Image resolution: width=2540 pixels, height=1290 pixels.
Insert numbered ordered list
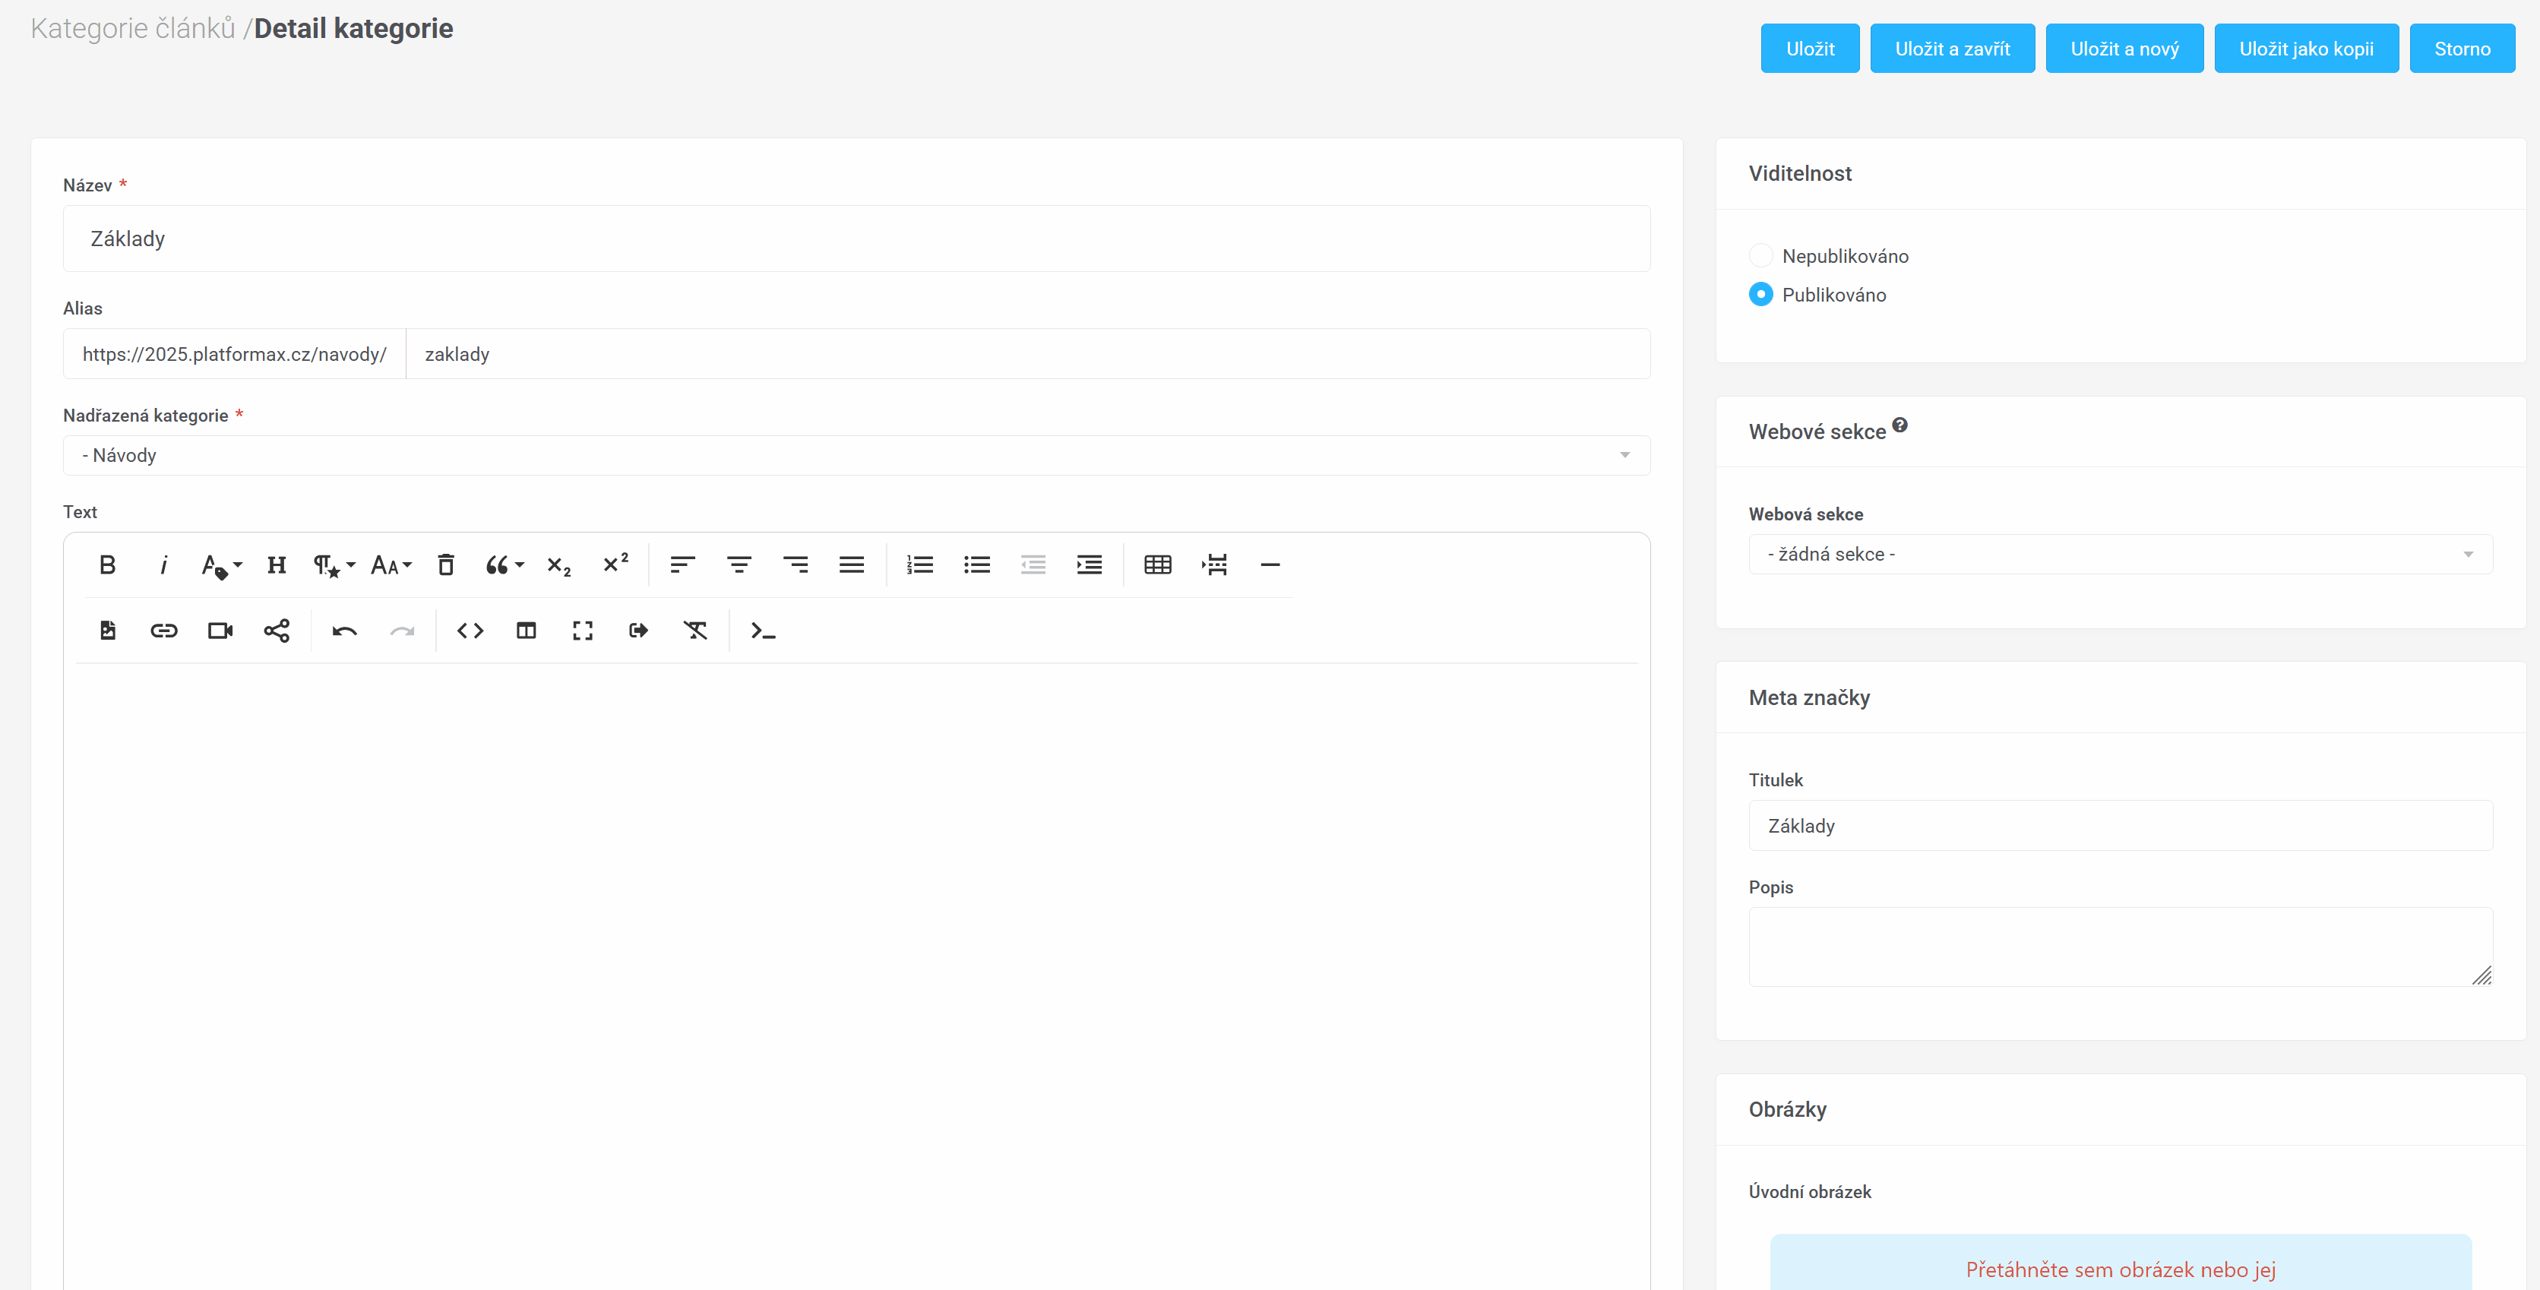(920, 564)
